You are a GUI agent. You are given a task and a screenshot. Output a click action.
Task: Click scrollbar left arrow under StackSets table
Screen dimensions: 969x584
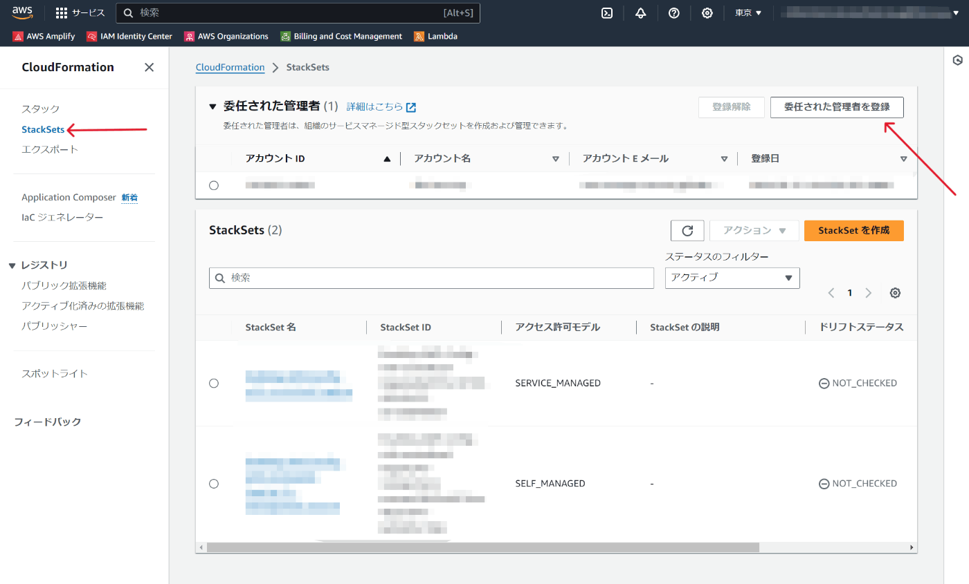pos(201,547)
